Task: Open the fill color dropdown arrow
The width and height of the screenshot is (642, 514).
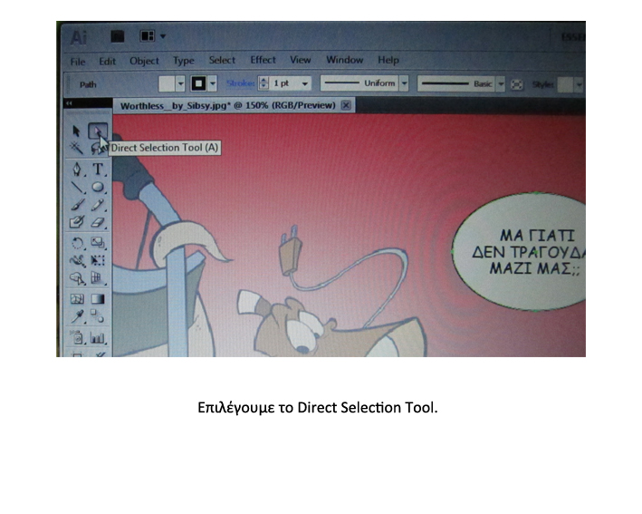Action: point(180,84)
